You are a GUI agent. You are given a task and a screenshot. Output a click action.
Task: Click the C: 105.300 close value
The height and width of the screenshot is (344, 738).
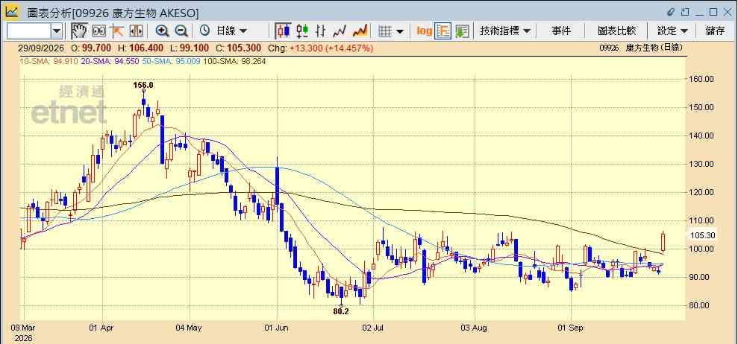[x=239, y=48]
